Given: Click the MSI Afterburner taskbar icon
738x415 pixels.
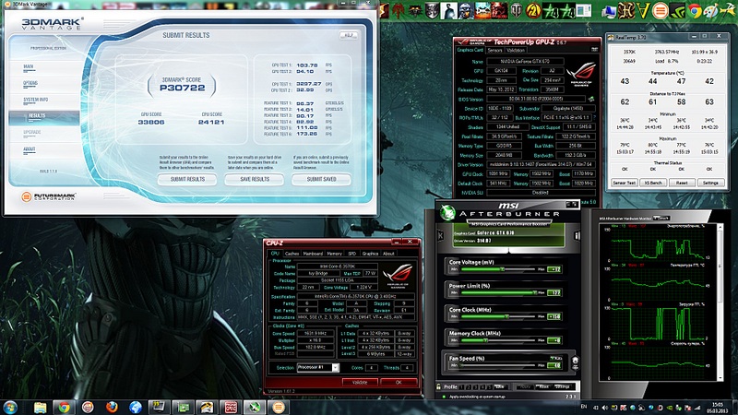Looking at the screenshot, I should [255, 407].
